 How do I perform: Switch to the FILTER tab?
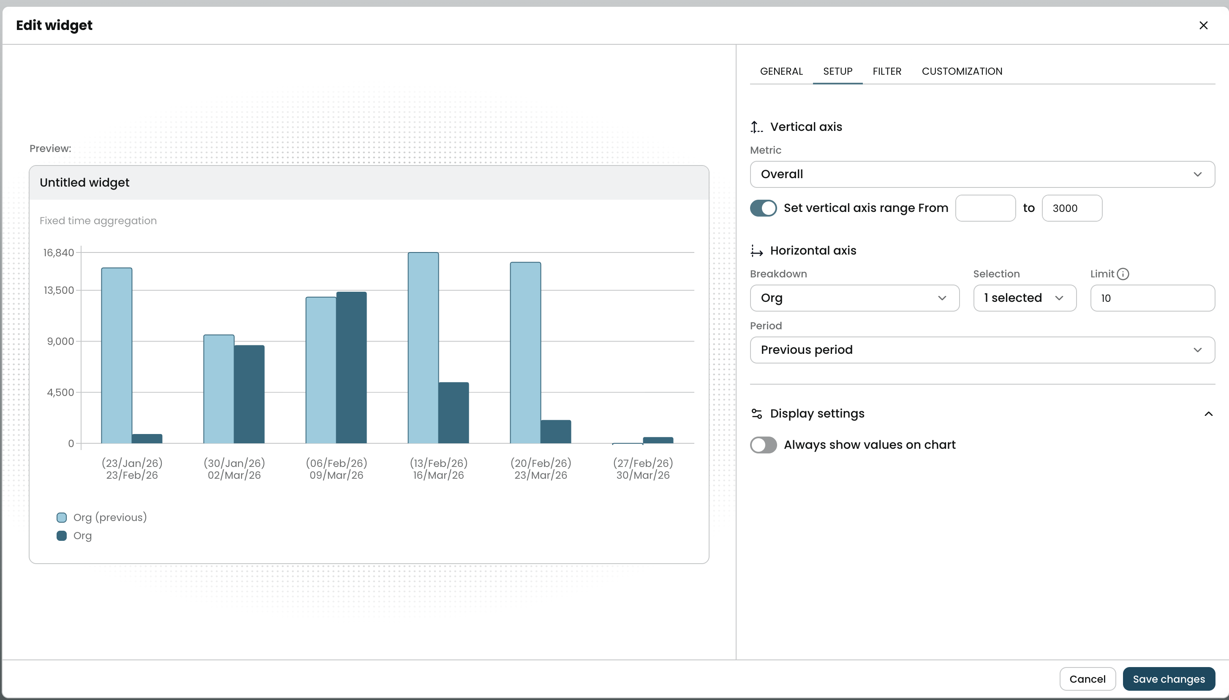click(x=886, y=71)
